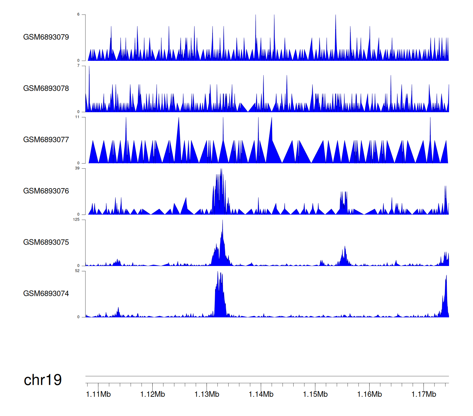Click the chr19 chromosome label

tap(43, 380)
